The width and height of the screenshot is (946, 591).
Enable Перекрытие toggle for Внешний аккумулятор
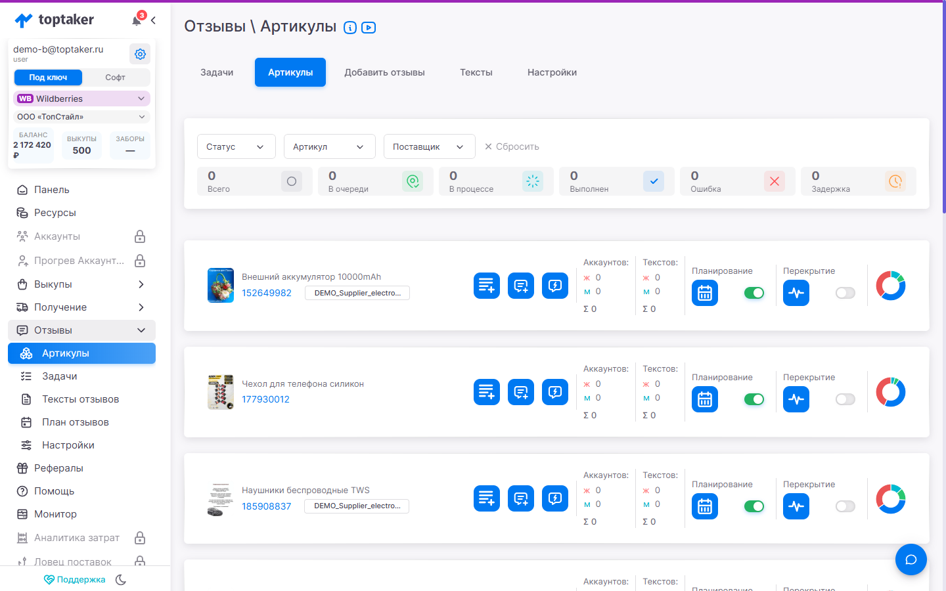(845, 293)
